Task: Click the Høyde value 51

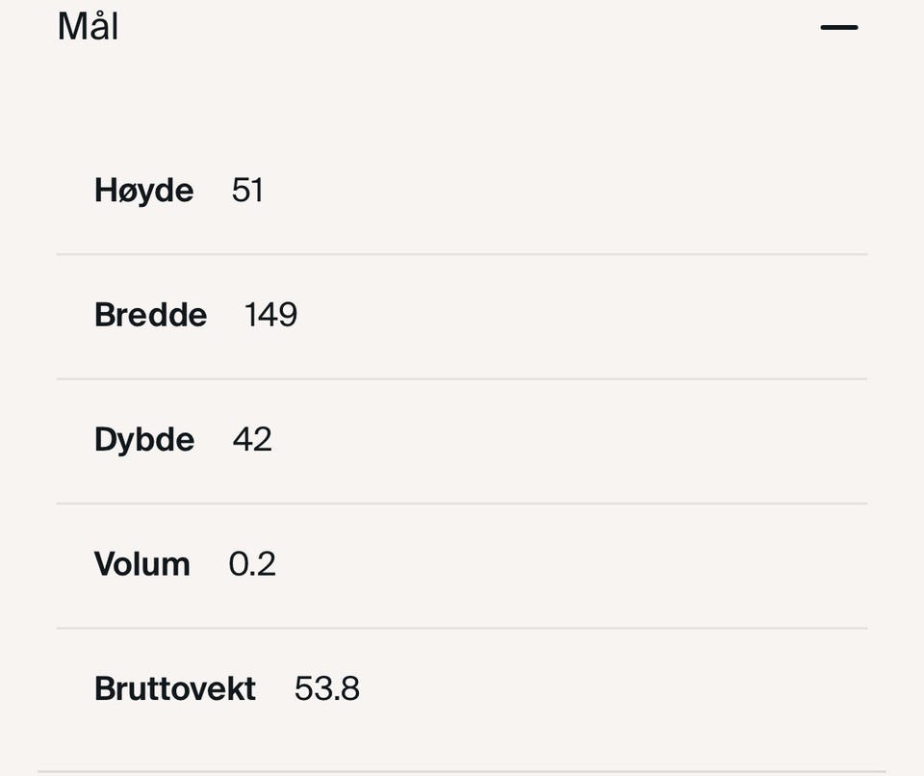Action: [x=247, y=191]
